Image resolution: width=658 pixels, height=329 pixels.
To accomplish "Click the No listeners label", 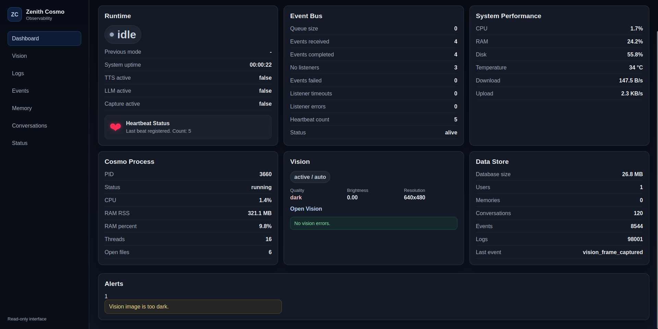I will pos(304,67).
